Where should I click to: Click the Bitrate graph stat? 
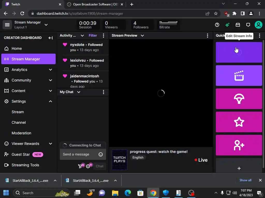click(168, 25)
